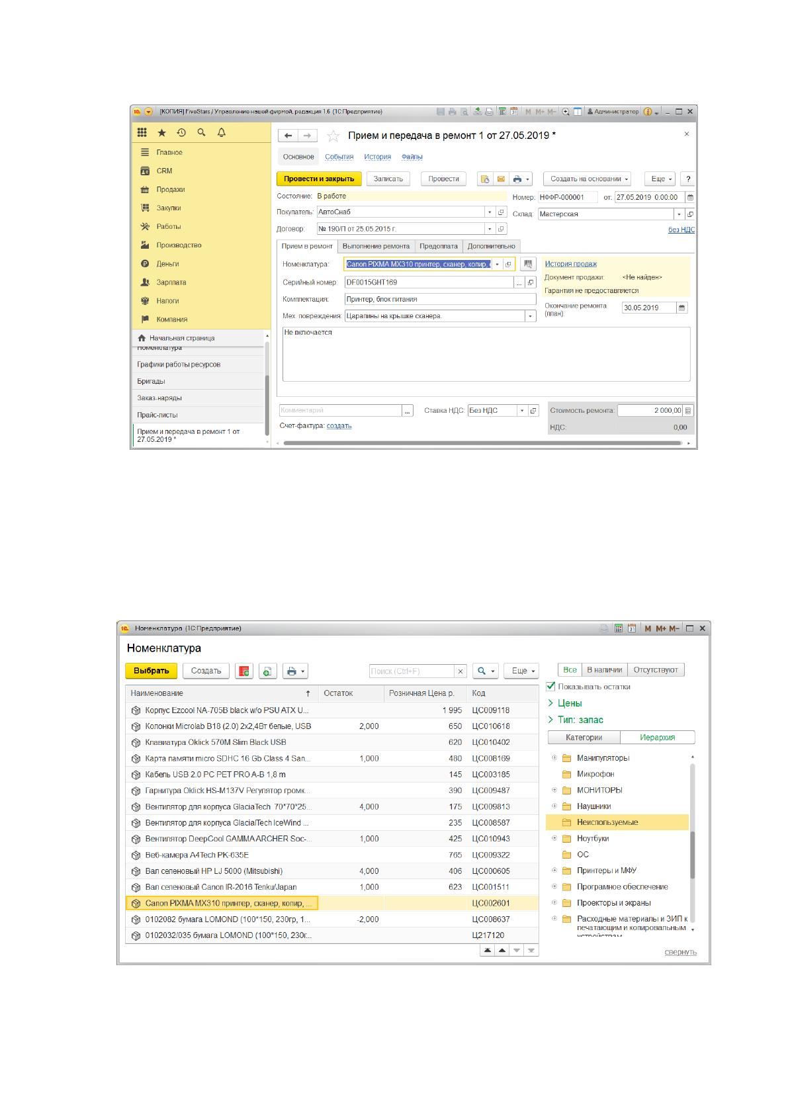Open history with the clock icon
The width and height of the screenshot is (788, 1114).
(181, 133)
